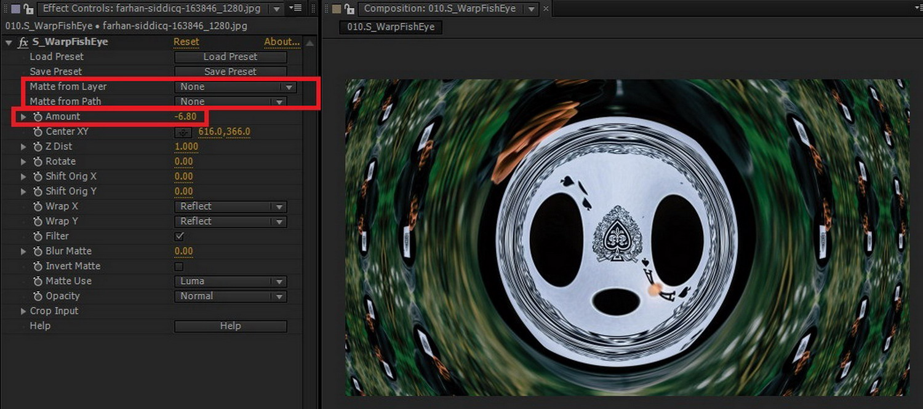
Task: Click the Reset link for S_WarpFishEye
Action: pos(186,42)
